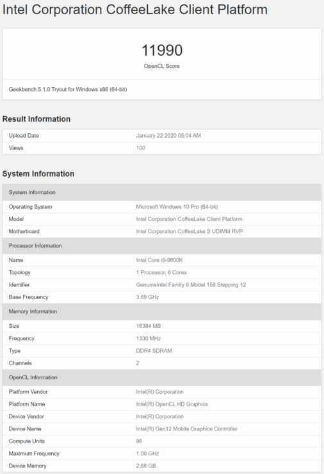This screenshot has height=474, width=324.
Task: Select the Geekbench 5.1.0 Tryout version text
Action: [68, 90]
